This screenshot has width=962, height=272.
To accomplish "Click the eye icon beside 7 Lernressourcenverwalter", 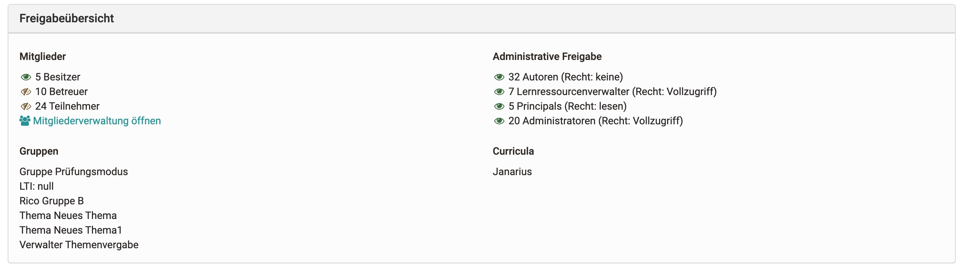I will point(499,92).
